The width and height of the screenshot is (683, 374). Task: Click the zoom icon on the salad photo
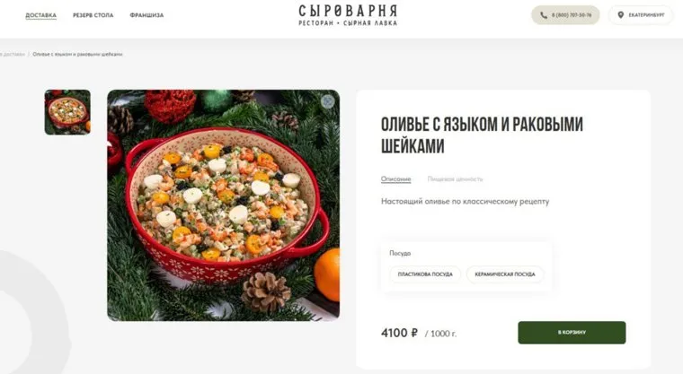point(327,101)
